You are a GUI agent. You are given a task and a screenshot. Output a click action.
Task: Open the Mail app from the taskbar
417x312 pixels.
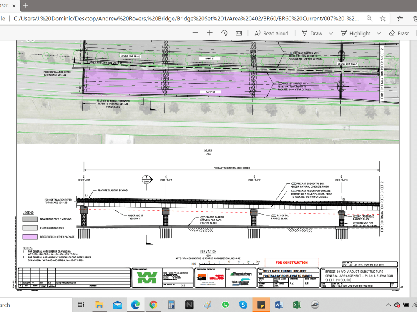point(117,305)
